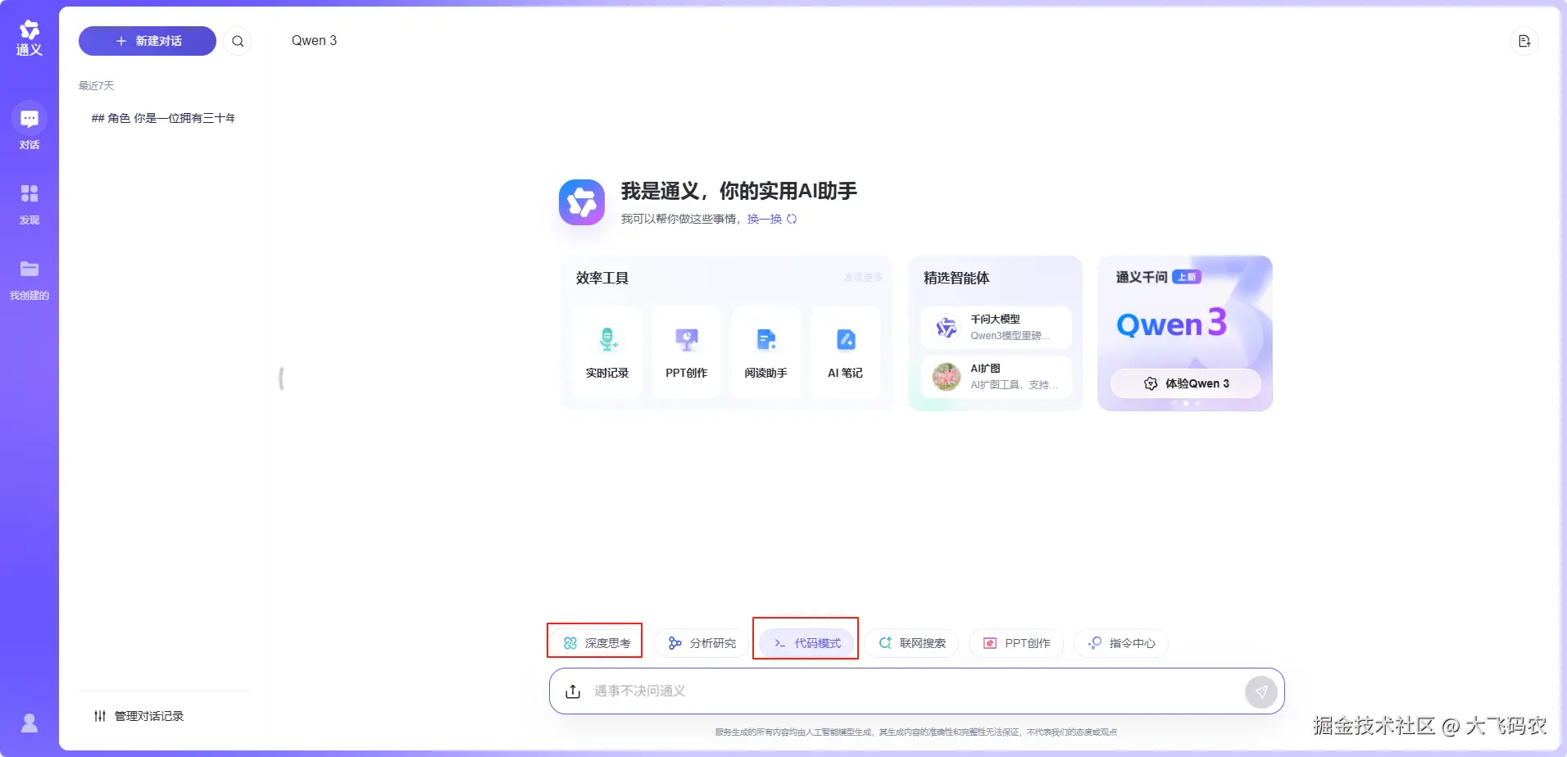1567x757 pixels.
Task: Open the 发现 discover section
Action: click(x=30, y=204)
